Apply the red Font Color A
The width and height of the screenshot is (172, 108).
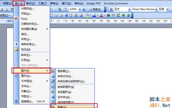point(101,15)
